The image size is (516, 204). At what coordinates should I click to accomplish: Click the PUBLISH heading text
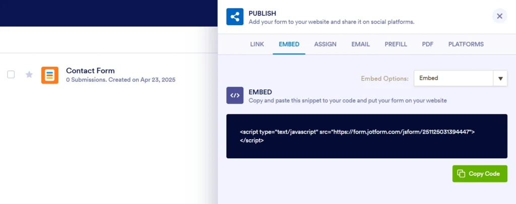[262, 14]
